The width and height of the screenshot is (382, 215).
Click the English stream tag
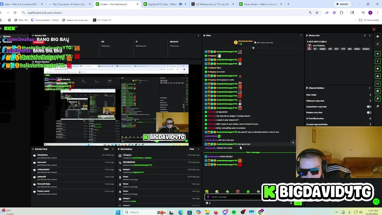322,49
